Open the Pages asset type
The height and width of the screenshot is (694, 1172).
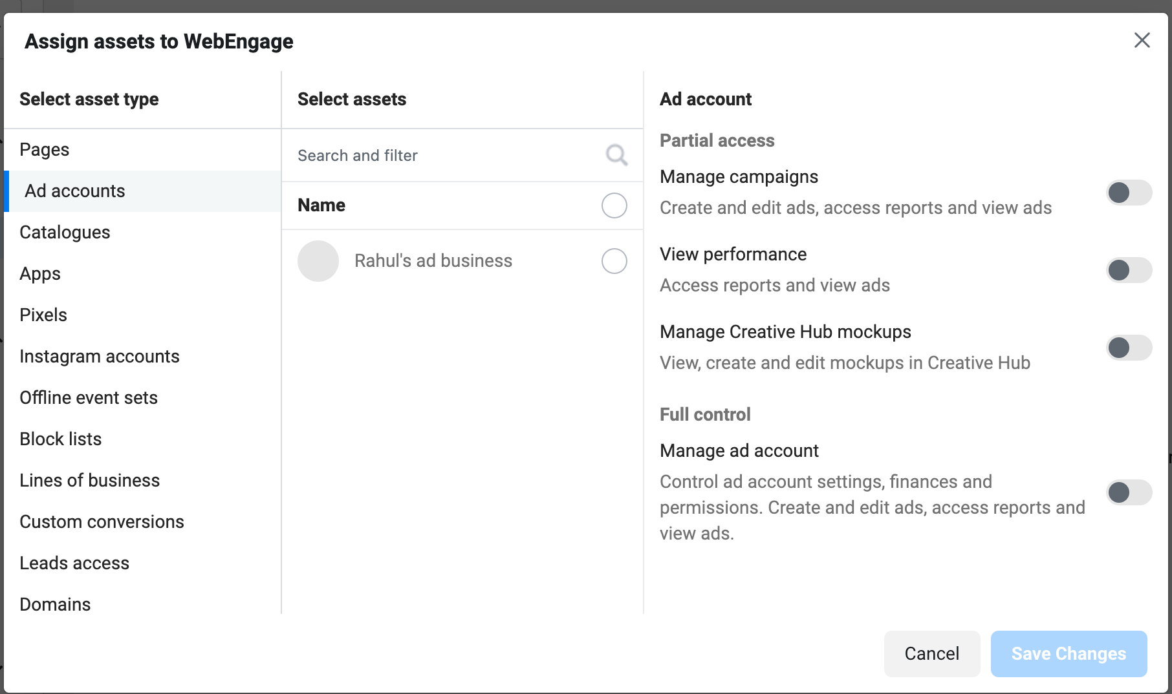[45, 150]
